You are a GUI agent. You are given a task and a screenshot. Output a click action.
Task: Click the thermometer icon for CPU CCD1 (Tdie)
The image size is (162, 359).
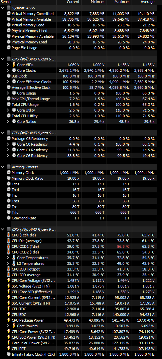[8, 246]
